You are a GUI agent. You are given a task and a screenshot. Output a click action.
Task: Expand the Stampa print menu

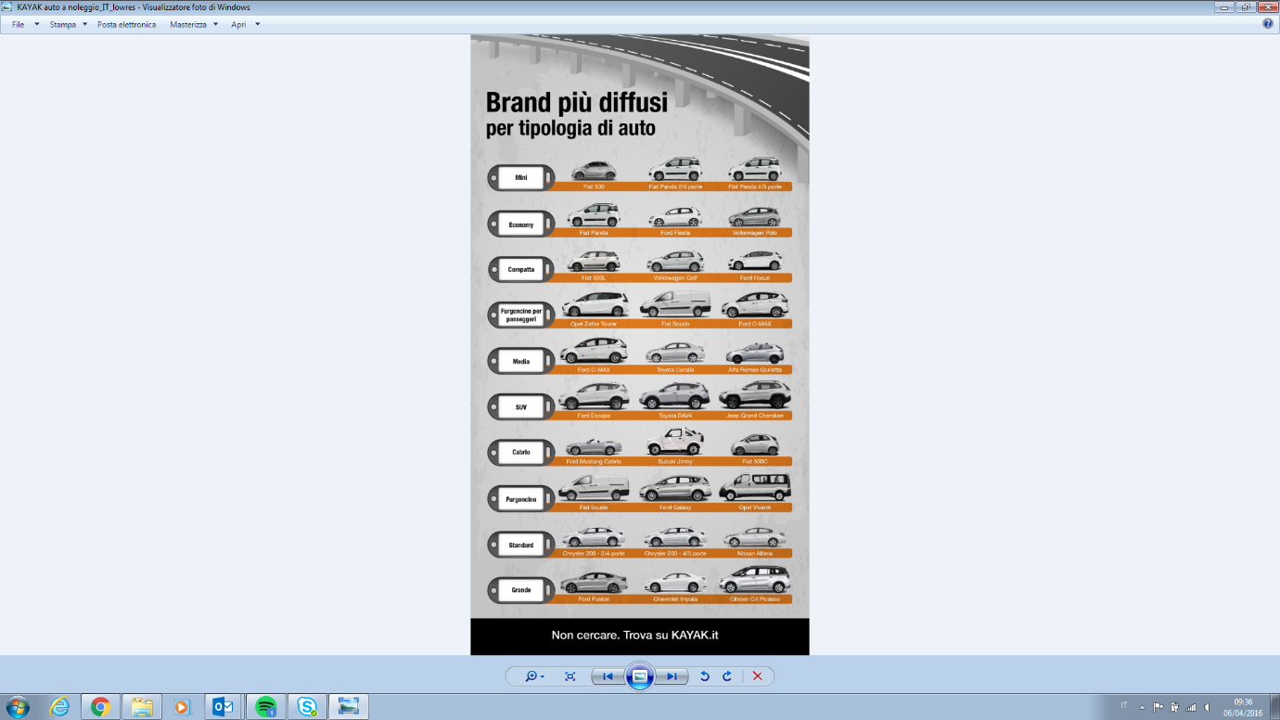point(69,24)
